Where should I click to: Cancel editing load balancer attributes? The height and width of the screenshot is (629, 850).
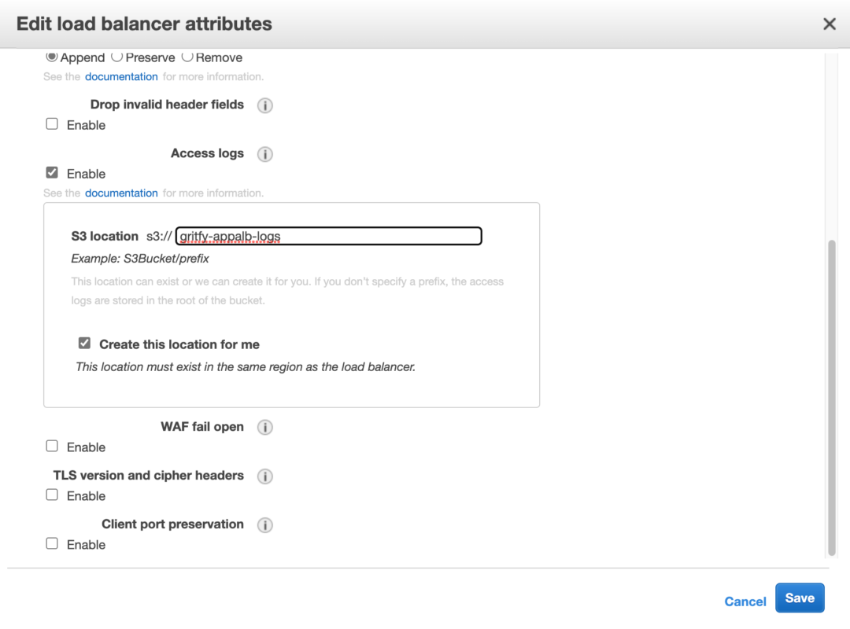tap(745, 601)
